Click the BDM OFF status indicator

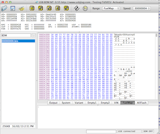click(x=148, y=131)
